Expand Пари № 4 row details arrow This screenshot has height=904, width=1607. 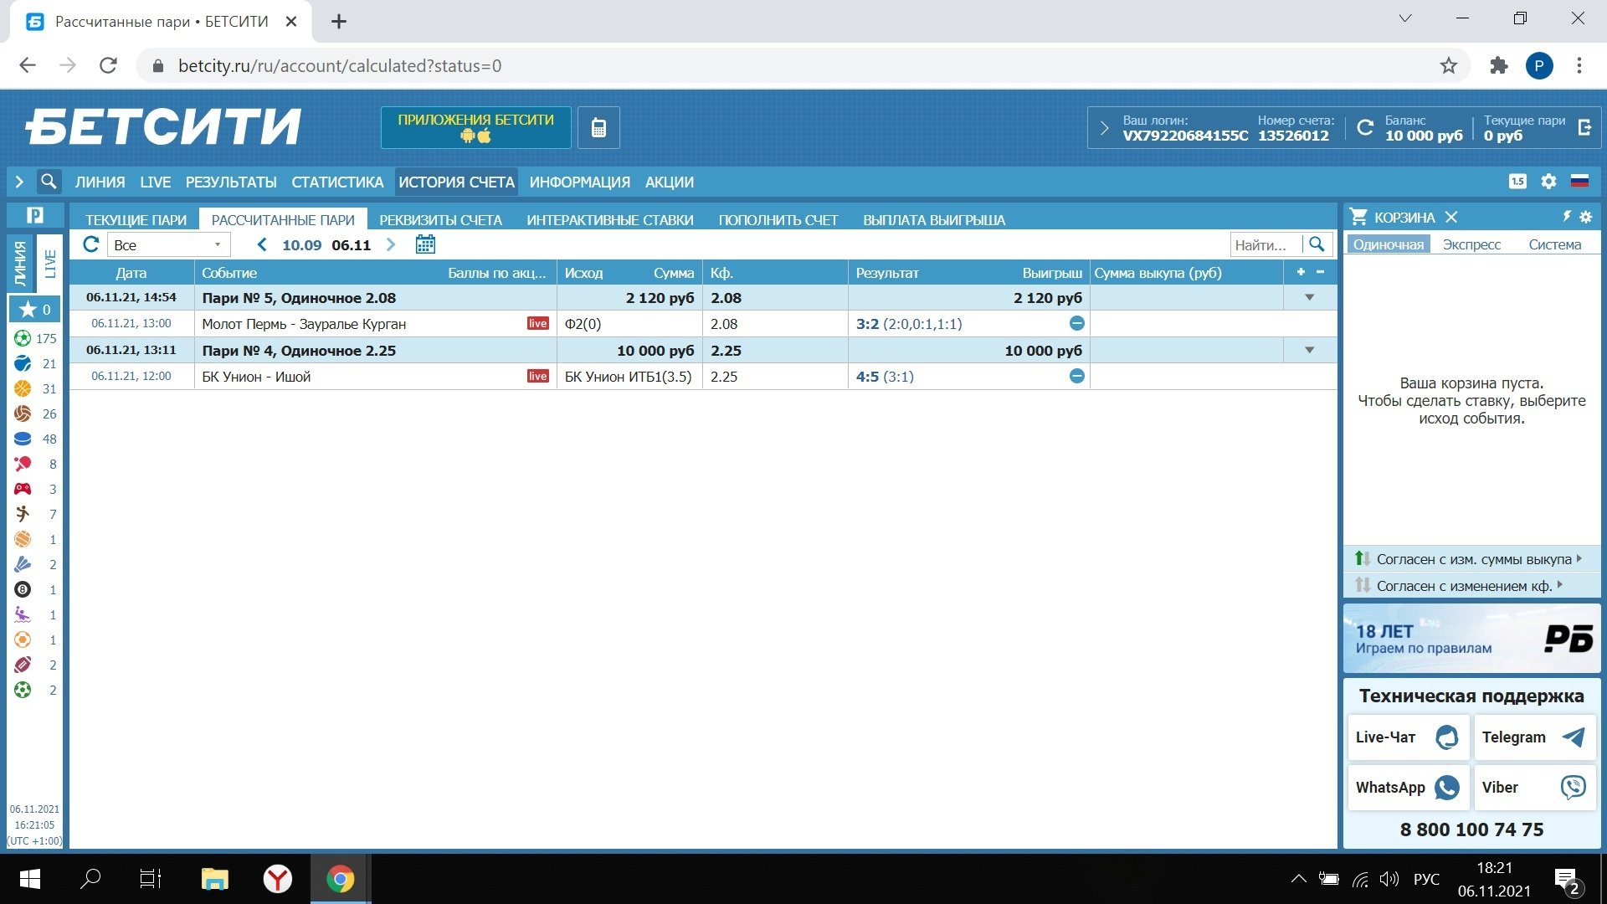click(x=1309, y=351)
